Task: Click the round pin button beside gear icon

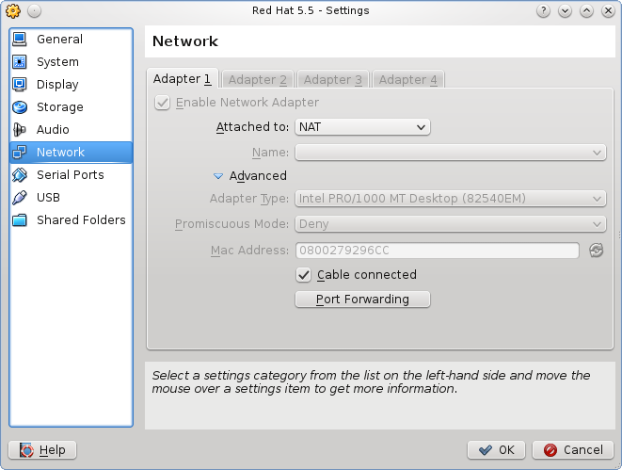Action: [35, 10]
